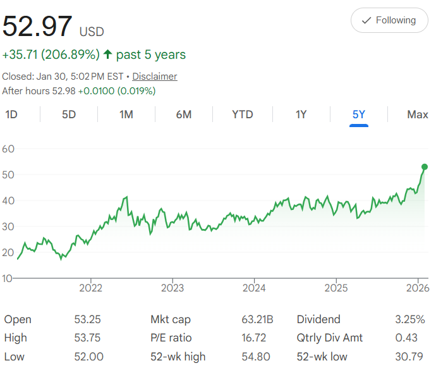
Task: Click the Dividend label
Action: coord(318,319)
